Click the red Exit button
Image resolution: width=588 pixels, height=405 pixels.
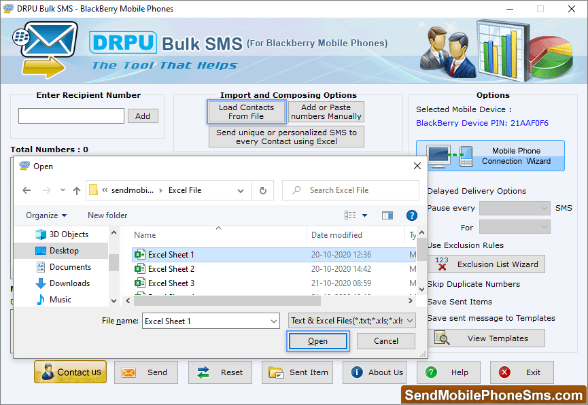[x=522, y=372]
